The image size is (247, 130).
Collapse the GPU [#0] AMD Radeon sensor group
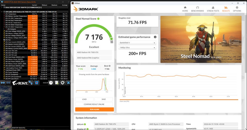(2, 12)
